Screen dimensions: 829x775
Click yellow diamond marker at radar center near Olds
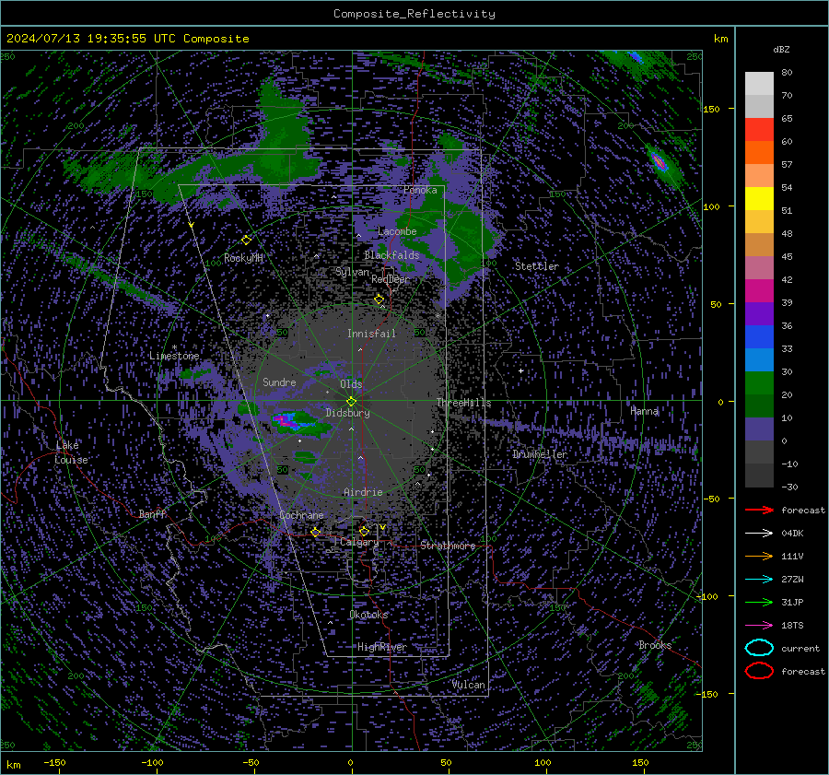[351, 402]
